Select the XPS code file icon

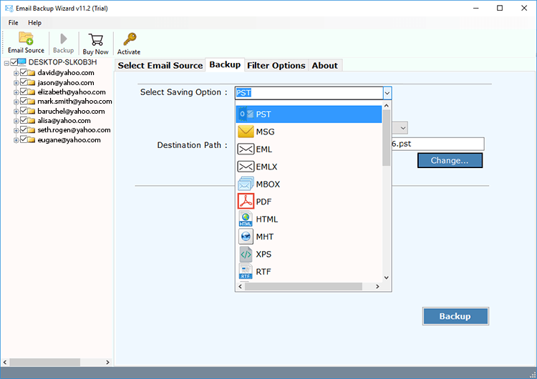pyautogui.click(x=246, y=254)
